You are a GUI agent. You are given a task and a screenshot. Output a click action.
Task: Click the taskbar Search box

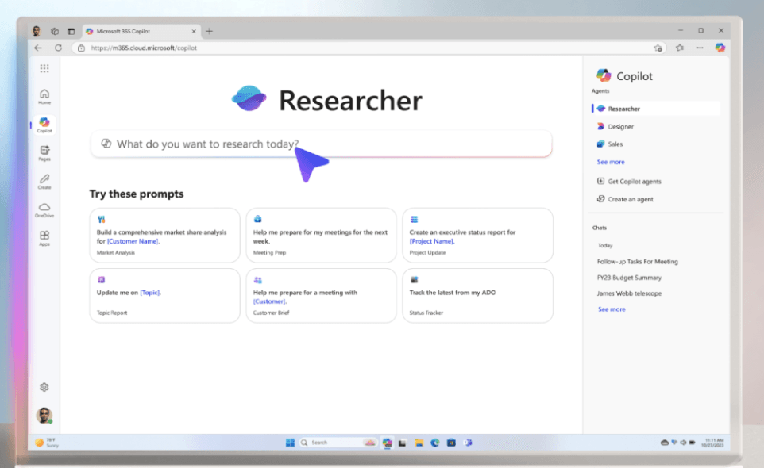click(x=338, y=443)
